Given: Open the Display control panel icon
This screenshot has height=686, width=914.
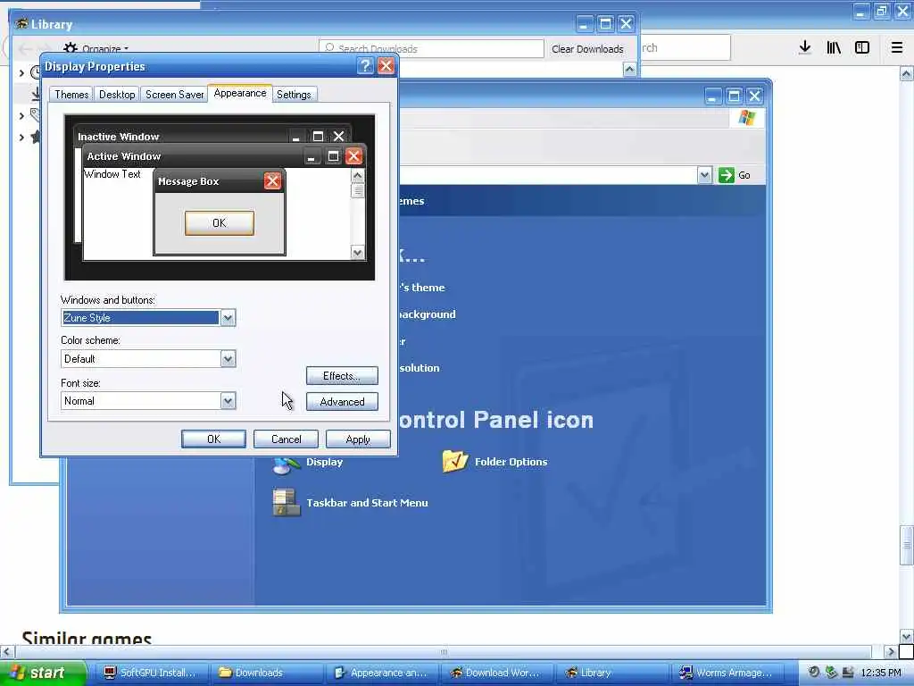Looking at the screenshot, I should tap(287, 464).
